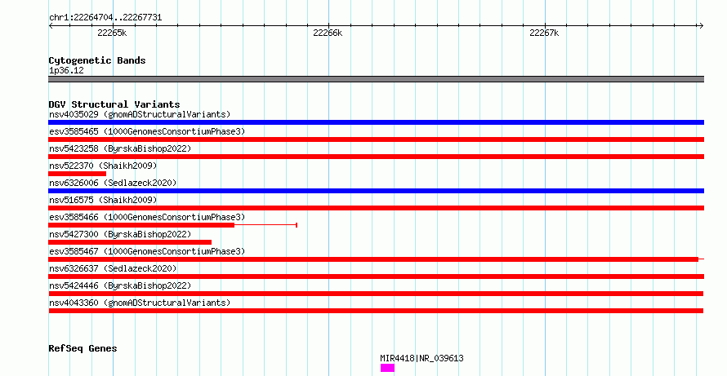
Task: Open variant label nsv6326006 Sedlazeck2020
Action: click(113, 183)
